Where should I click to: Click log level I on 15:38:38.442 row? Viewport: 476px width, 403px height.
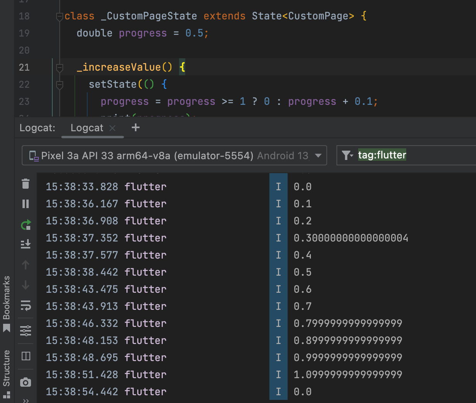(x=278, y=272)
